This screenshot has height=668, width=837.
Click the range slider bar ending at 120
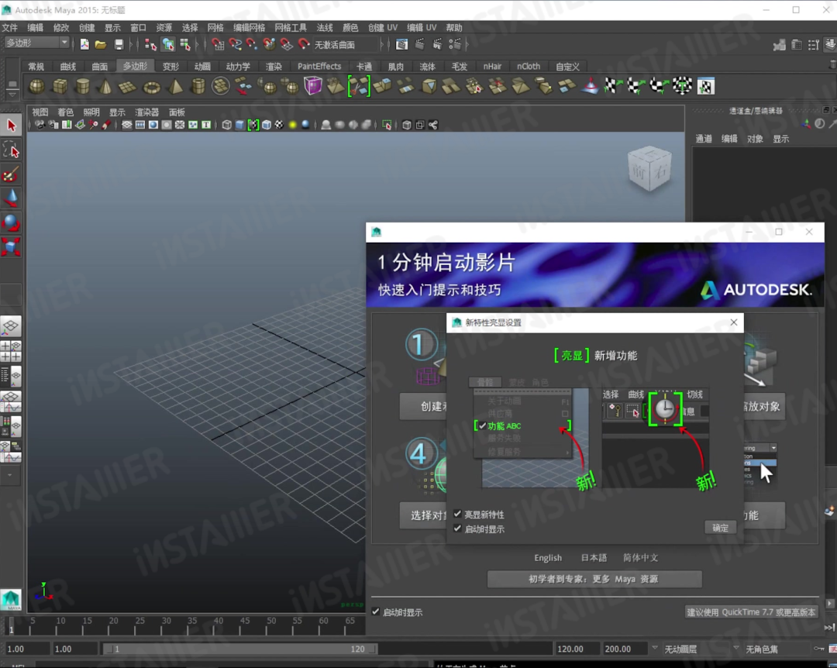click(239, 649)
